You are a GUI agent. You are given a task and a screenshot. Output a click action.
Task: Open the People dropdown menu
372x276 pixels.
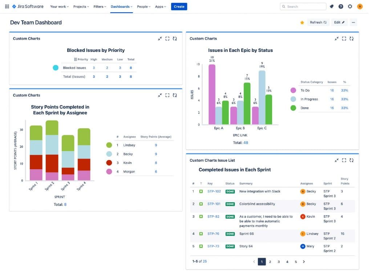pos(144,7)
